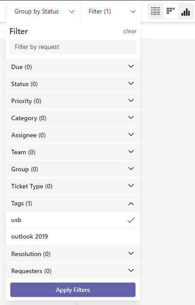Click the Apply Filters button
The width and height of the screenshot is (195, 305).
pyautogui.click(x=73, y=290)
